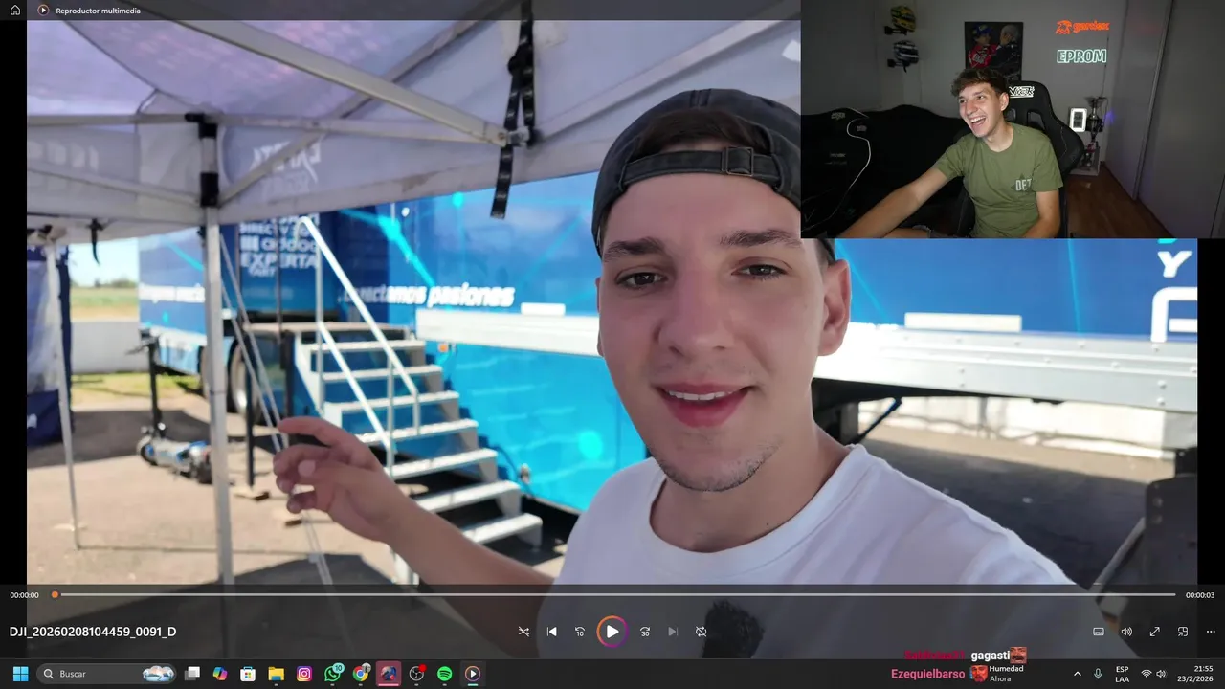Image resolution: width=1225 pixels, height=689 pixels.
Task: Open the Windows Start menu
Action: coord(20,674)
